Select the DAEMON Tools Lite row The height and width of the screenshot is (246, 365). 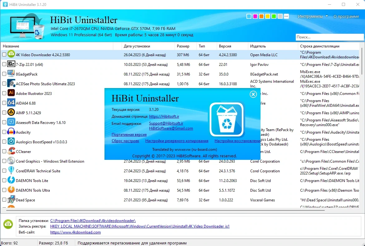181,180
